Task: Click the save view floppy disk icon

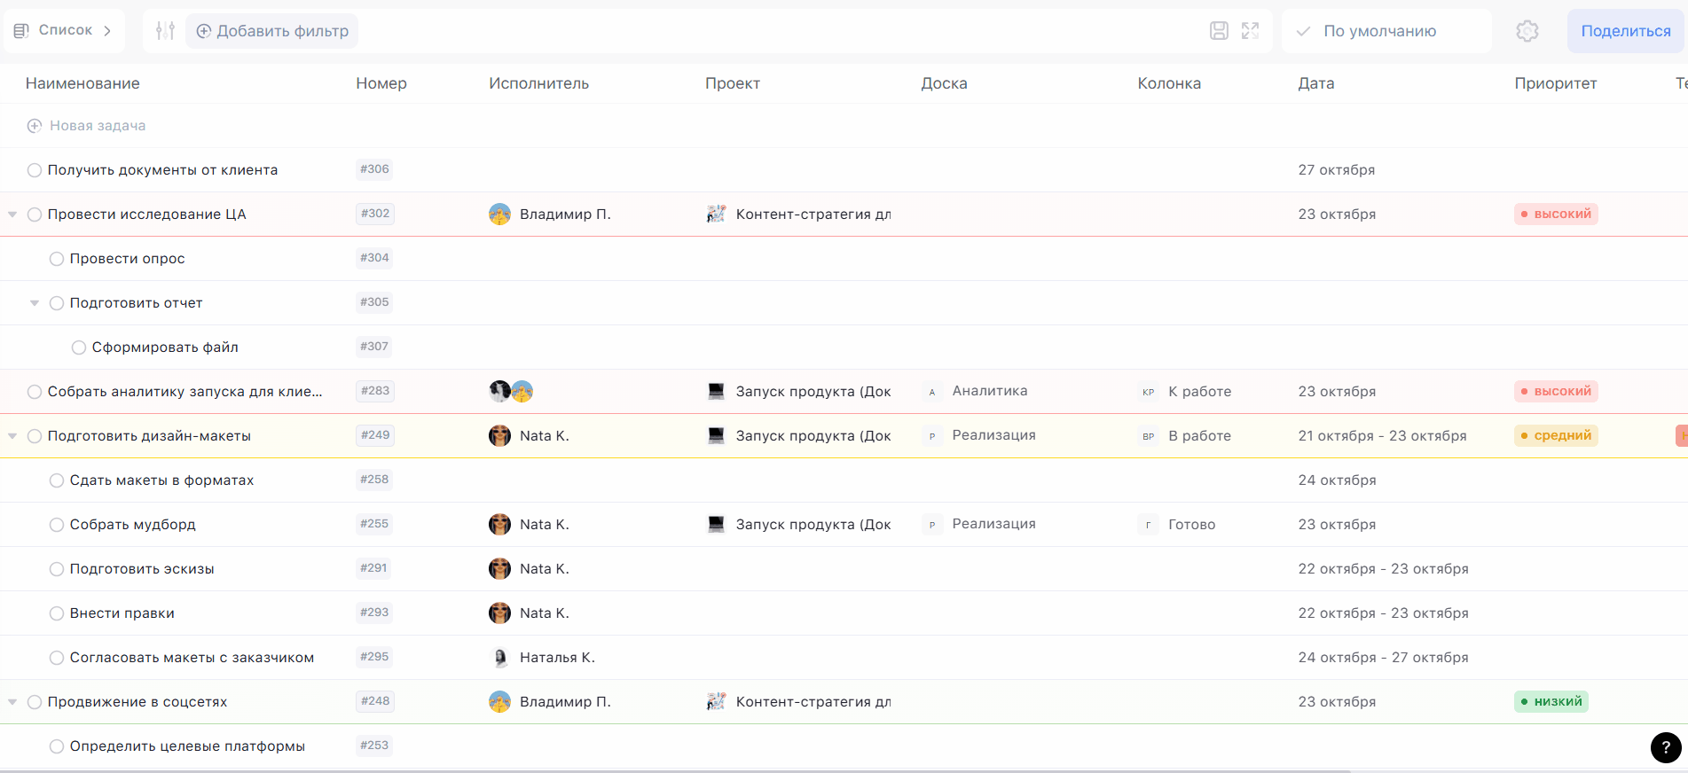Action: click(x=1219, y=31)
